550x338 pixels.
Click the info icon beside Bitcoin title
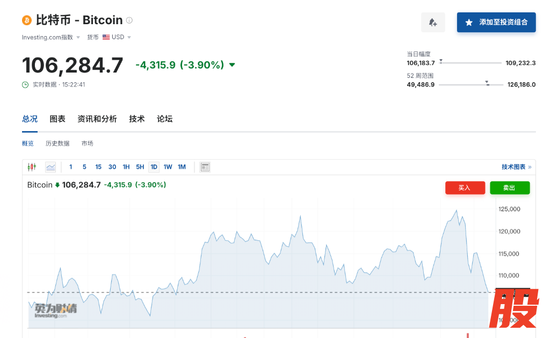(x=129, y=20)
